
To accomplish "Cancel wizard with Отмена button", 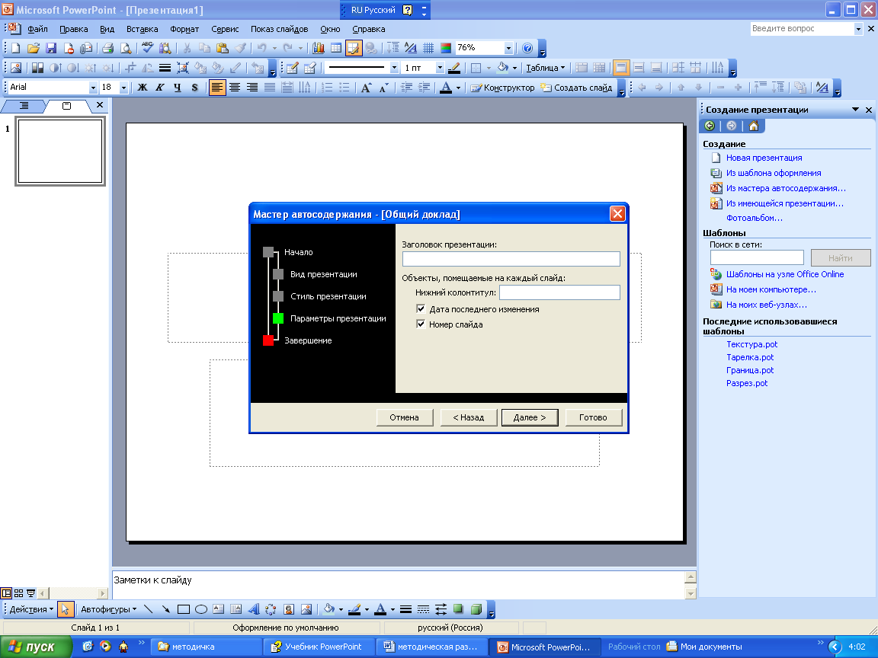I will pos(404,417).
